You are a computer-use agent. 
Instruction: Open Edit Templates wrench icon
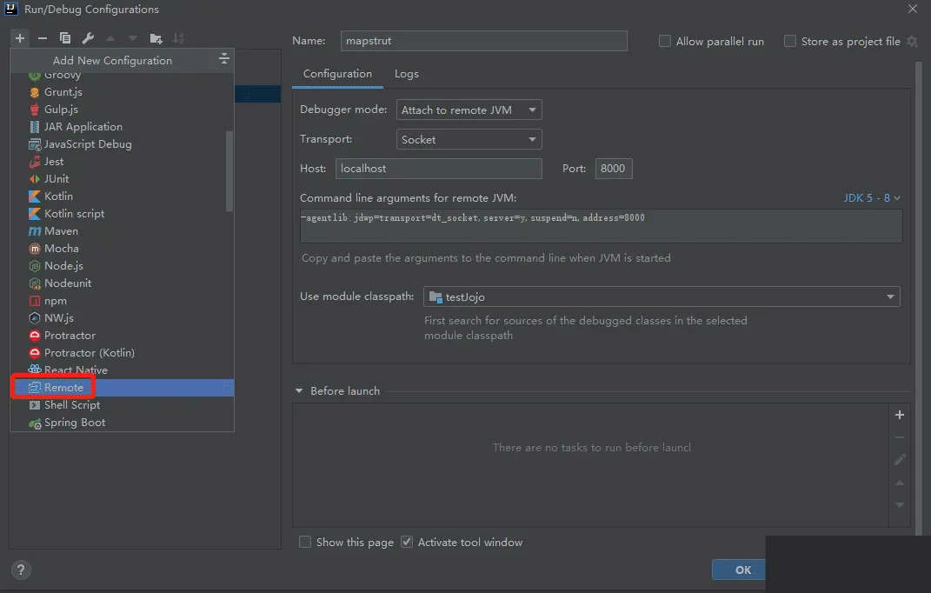pos(88,38)
